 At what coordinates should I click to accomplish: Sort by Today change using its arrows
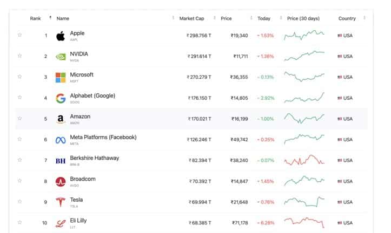pos(281,18)
